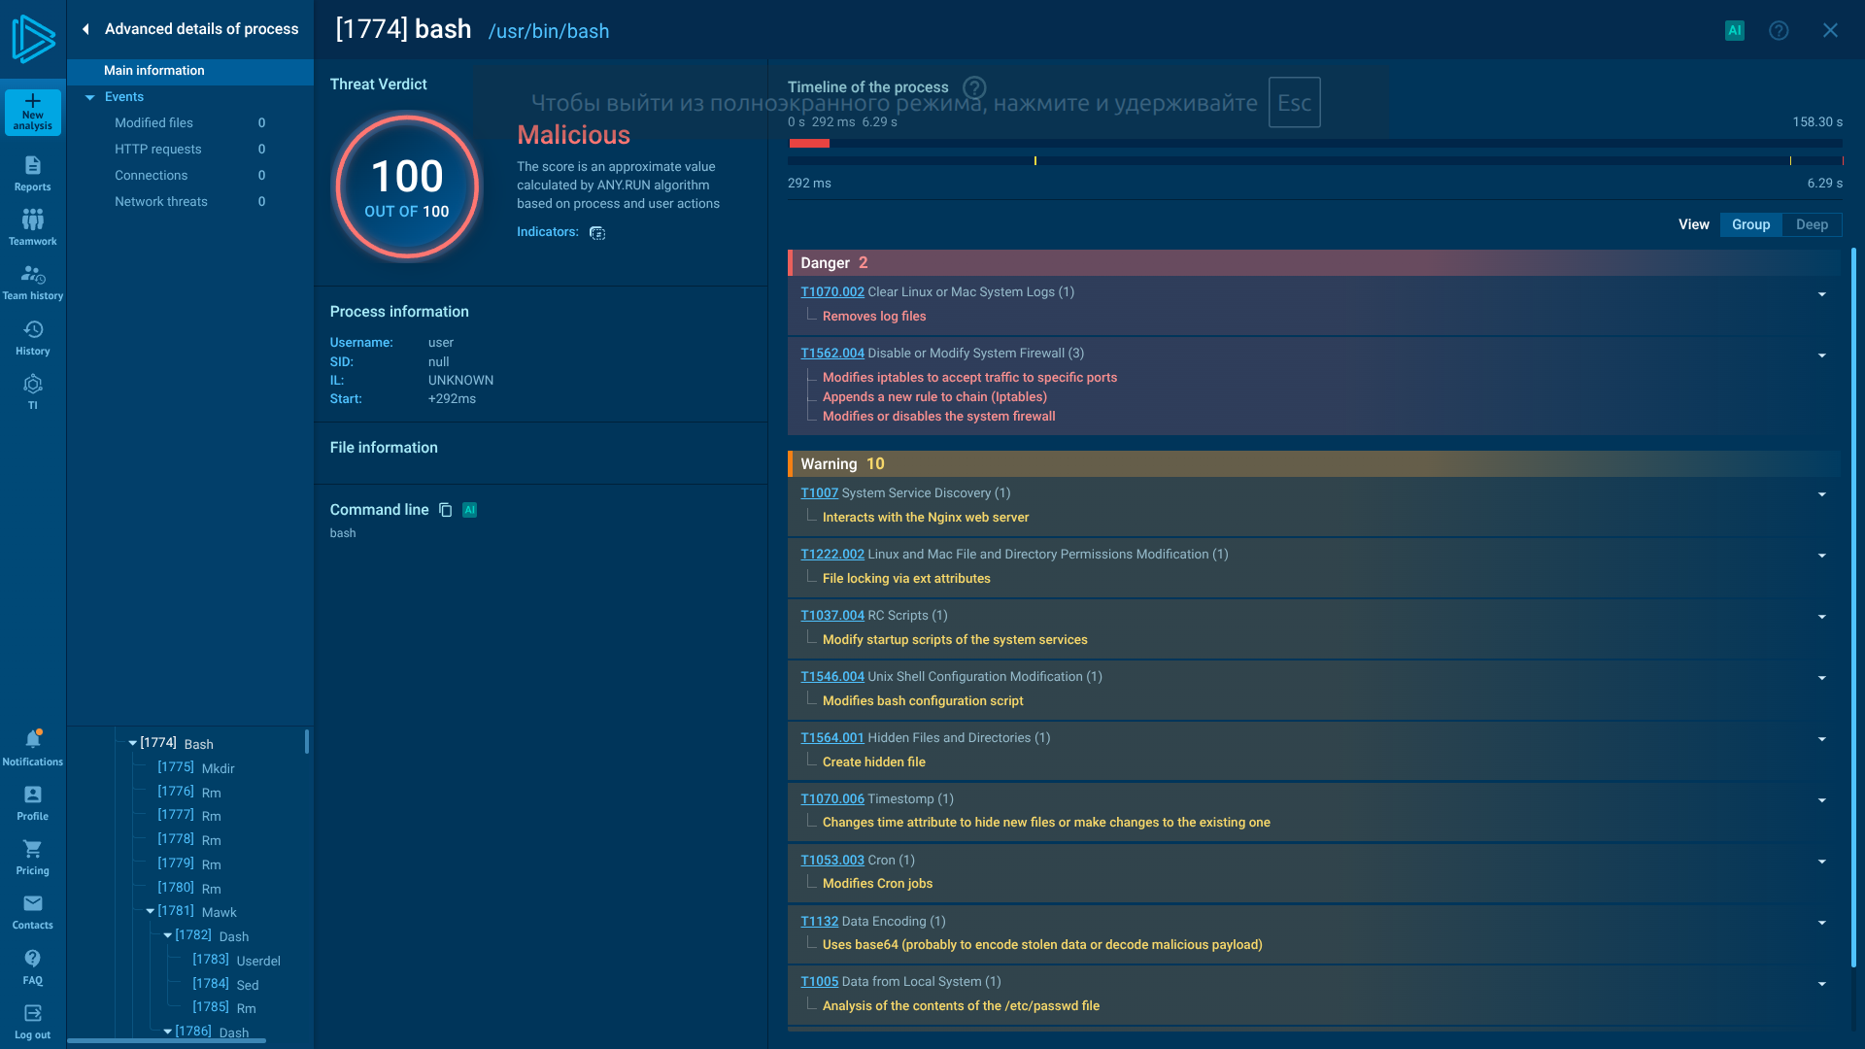Select process [1775] Mkdir in tree

point(195,768)
